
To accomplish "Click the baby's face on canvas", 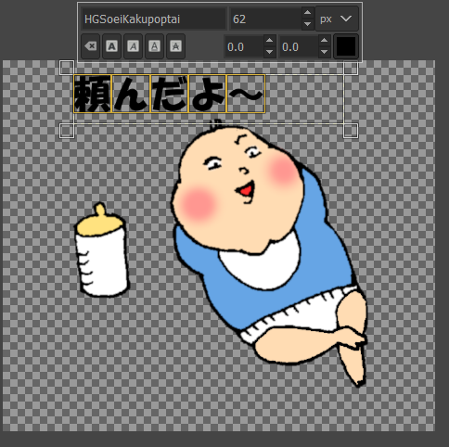I will coord(237,188).
